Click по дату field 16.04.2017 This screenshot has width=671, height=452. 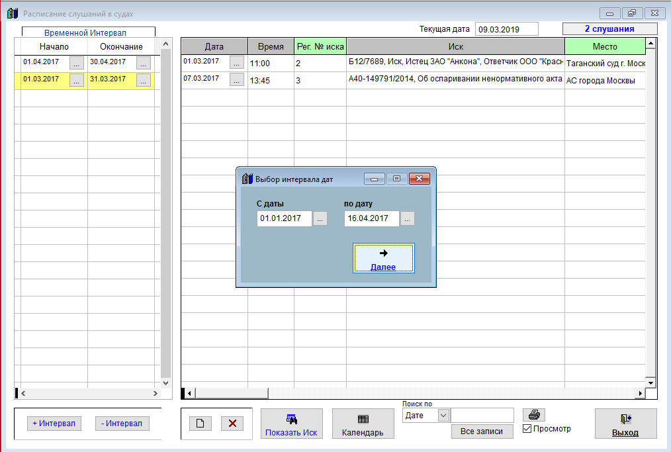coord(371,218)
